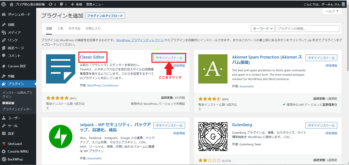Click the ユーザー person icon in sidebar
Image resolution: width=349 pixels, height=165 pixels.
click(x=4, y=118)
